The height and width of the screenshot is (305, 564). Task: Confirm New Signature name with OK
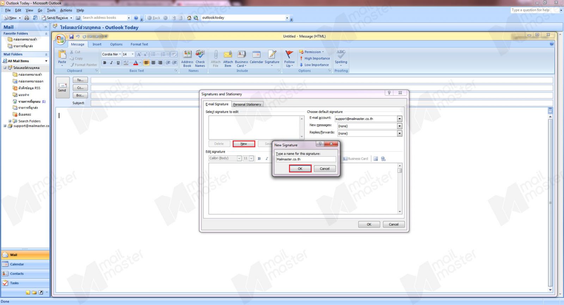(x=300, y=169)
